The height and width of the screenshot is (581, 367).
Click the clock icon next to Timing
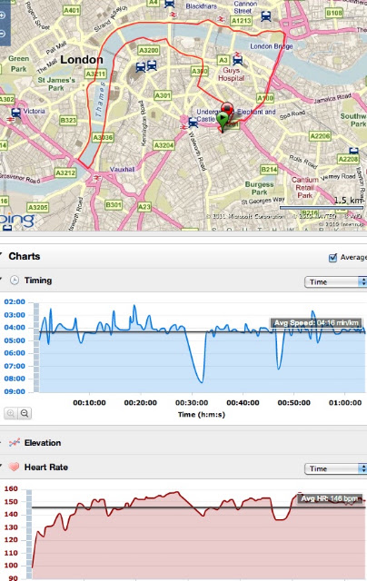pos(15,281)
